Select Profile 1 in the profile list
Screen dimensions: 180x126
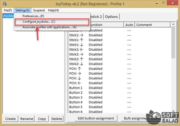click(x=8, y=16)
